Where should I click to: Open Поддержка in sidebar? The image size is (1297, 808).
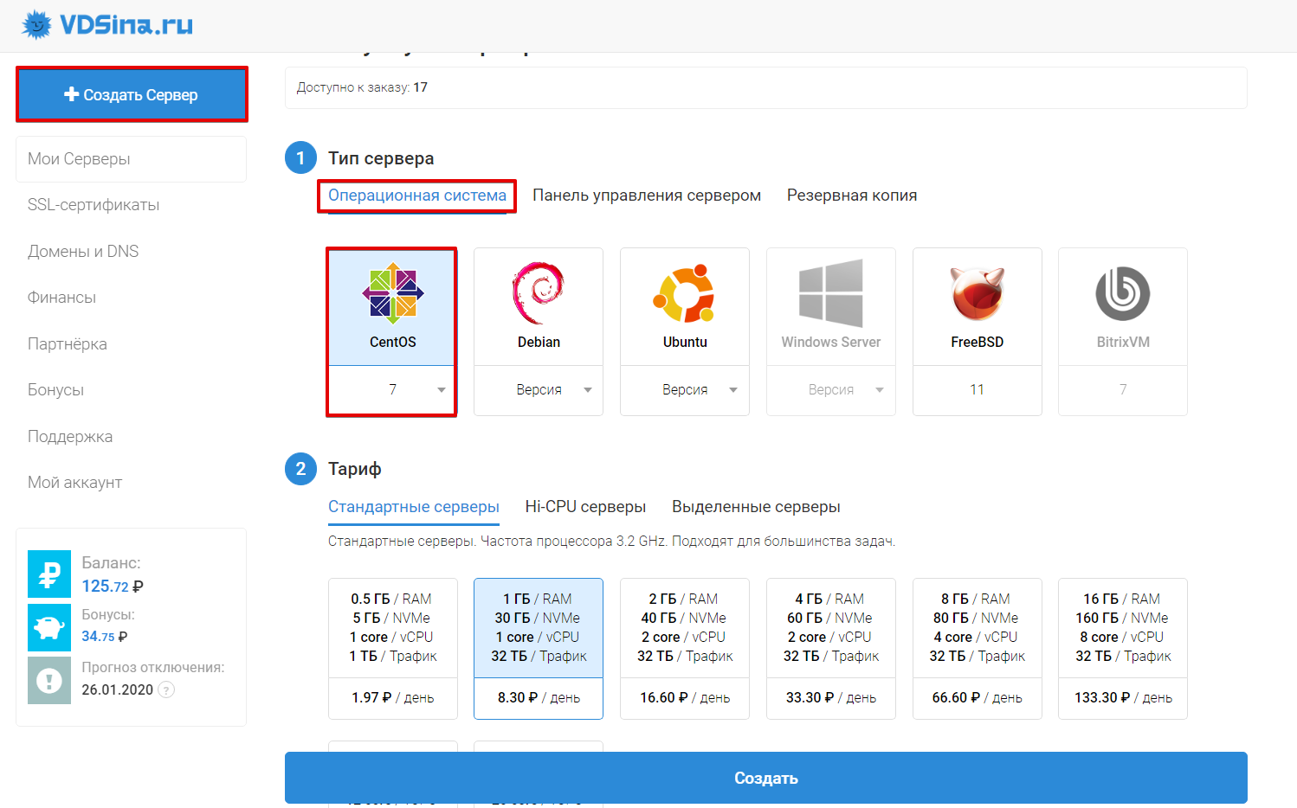point(70,437)
